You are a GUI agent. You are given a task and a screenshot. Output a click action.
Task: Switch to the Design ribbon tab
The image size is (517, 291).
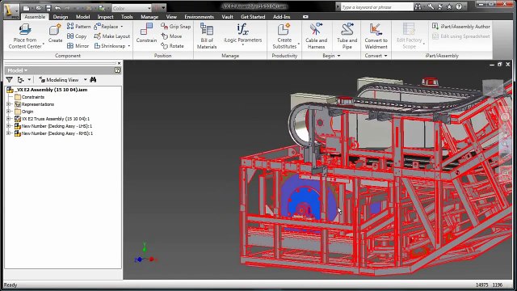tap(61, 16)
